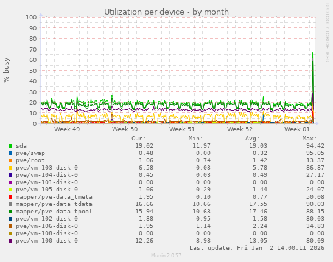Select the 'pve/vm-104-disk-0' legend label
Image resolution: width=333 pixels, height=262 pixels.
point(47,175)
